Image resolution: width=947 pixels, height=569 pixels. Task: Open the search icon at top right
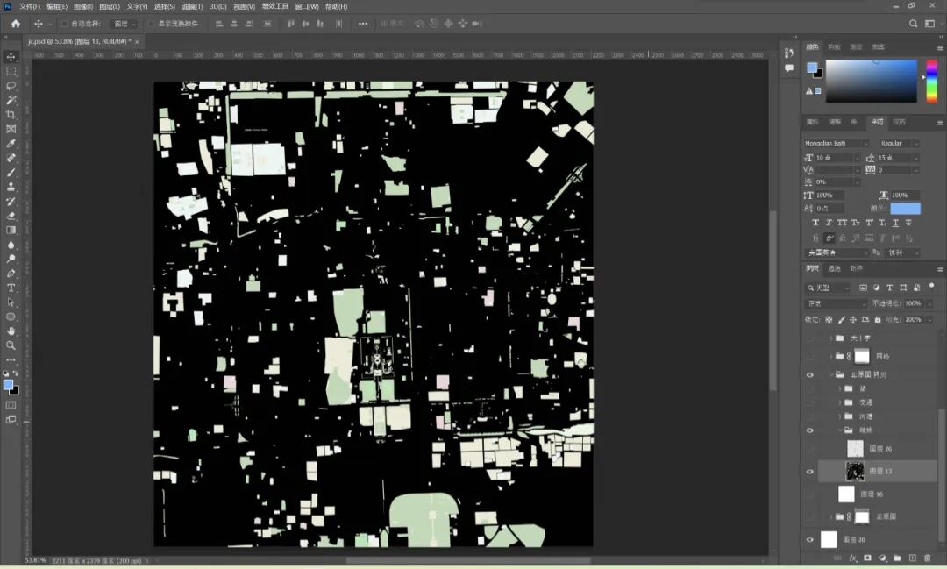(x=913, y=24)
